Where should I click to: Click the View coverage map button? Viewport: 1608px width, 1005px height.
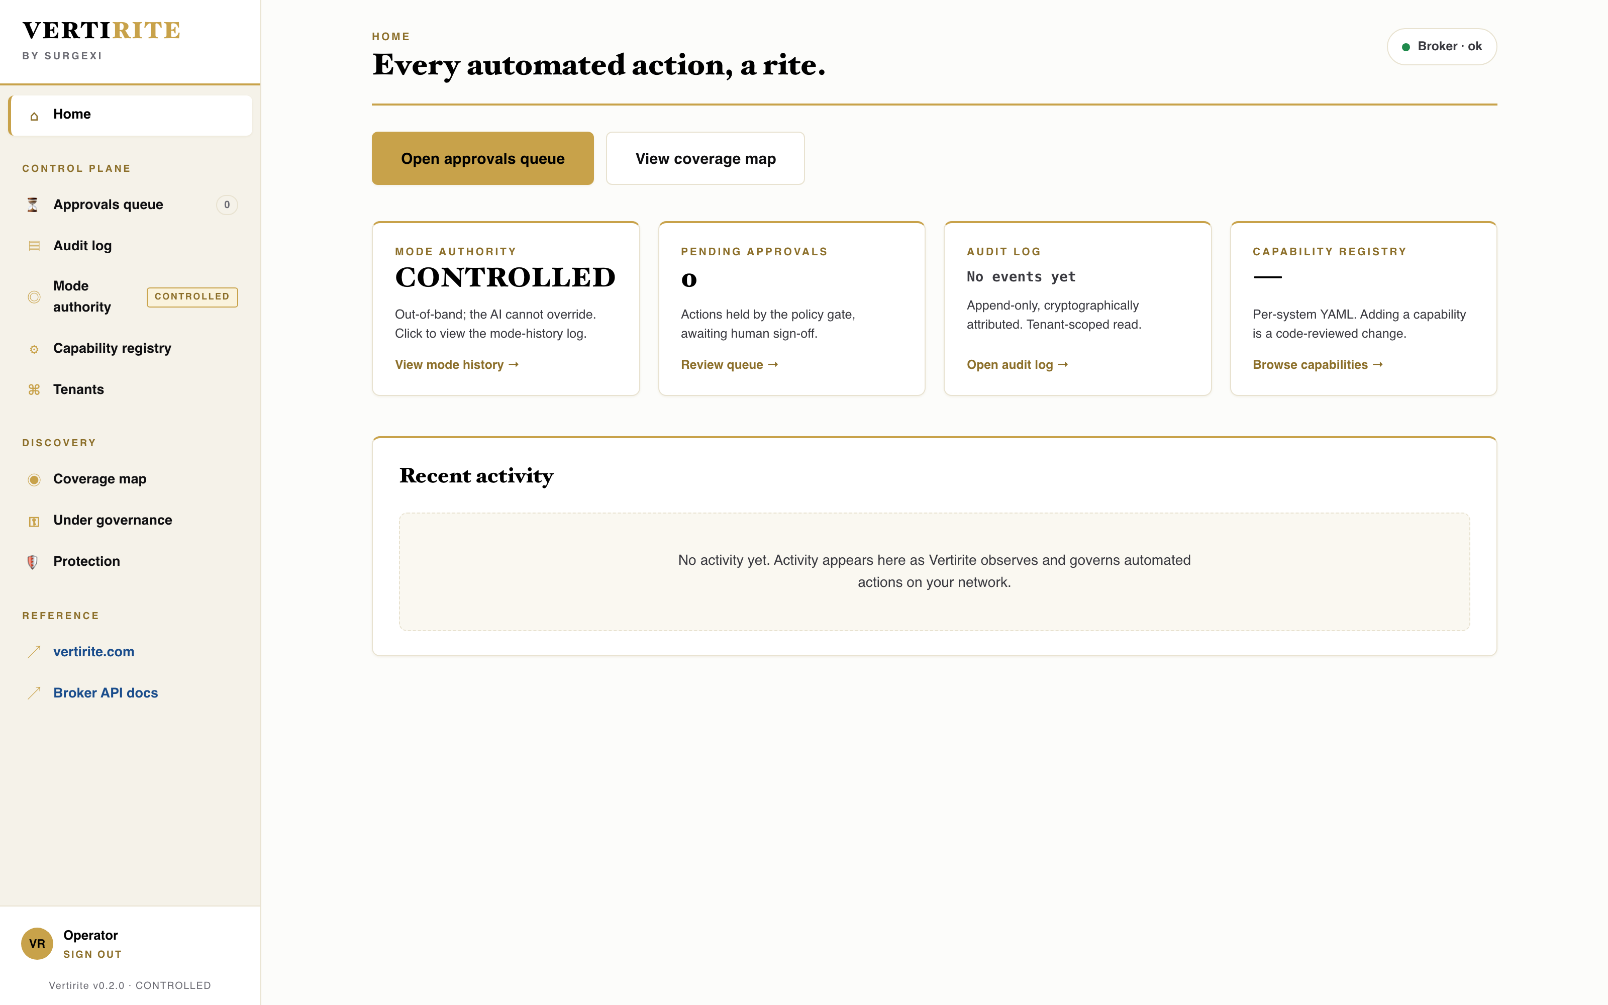tap(705, 158)
